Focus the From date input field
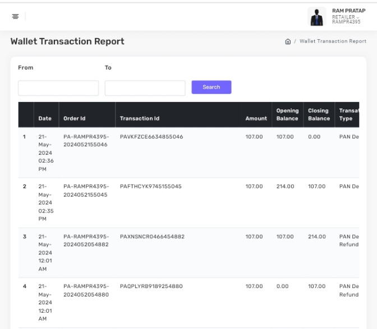Screen dimensions: 377x329 pyautogui.click(x=58, y=88)
